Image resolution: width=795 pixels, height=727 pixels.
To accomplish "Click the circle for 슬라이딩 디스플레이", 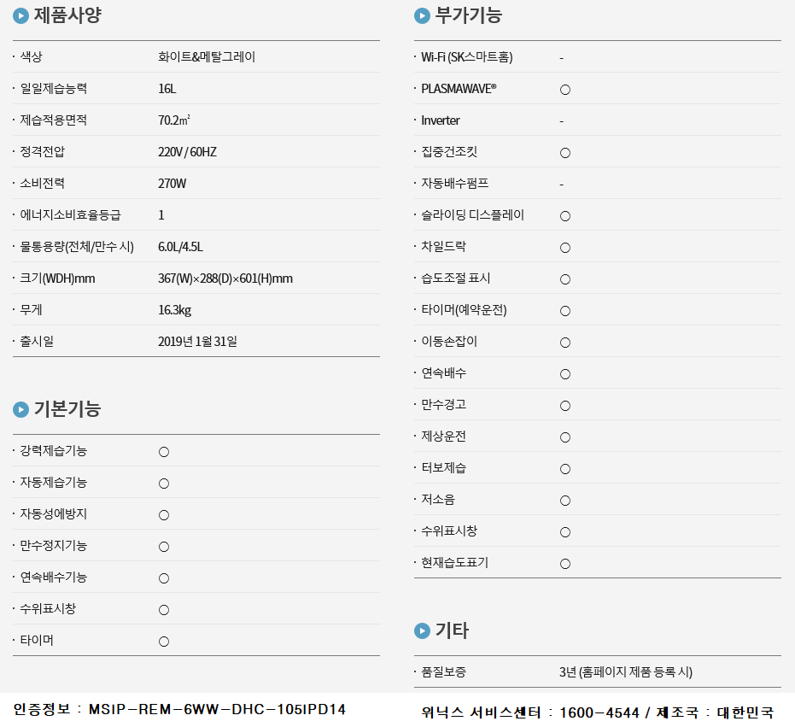I will (564, 216).
